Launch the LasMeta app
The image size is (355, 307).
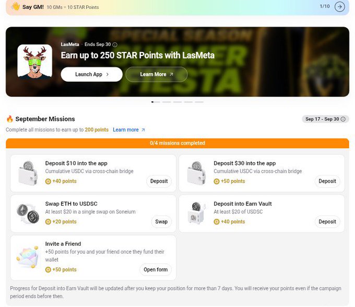tap(92, 74)
